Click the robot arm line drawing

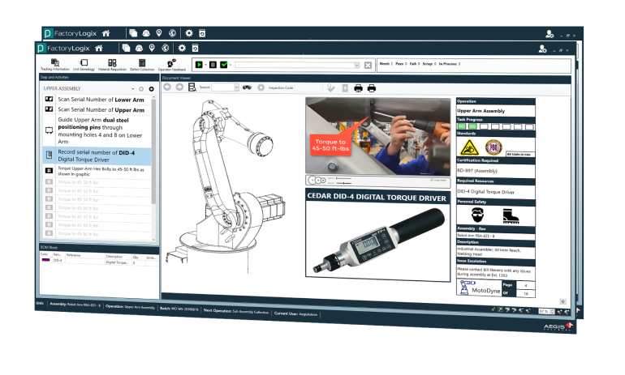coord(227,187)
